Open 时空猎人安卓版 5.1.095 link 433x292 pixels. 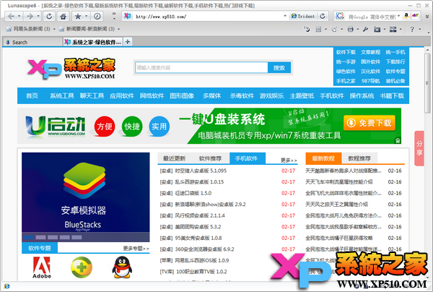coord(201,171)
